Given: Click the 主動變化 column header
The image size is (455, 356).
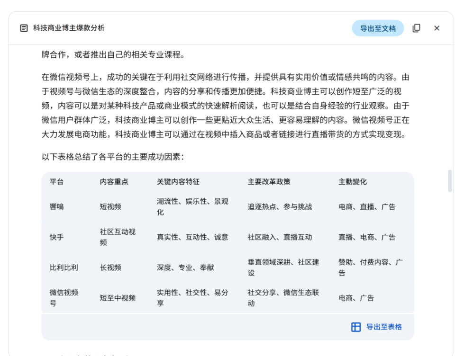Looking at the screenshot, I should pos(353,182).
